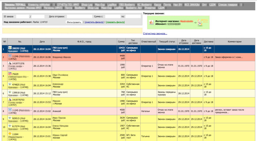This screenshot has height=141, width=257.
Task: Click the Доставка column header
Action: tap(209, 42)
